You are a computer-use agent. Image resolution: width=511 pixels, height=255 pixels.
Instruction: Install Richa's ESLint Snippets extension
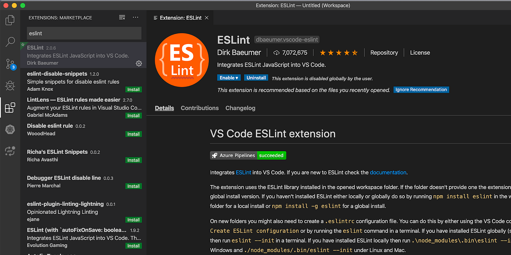134,160
